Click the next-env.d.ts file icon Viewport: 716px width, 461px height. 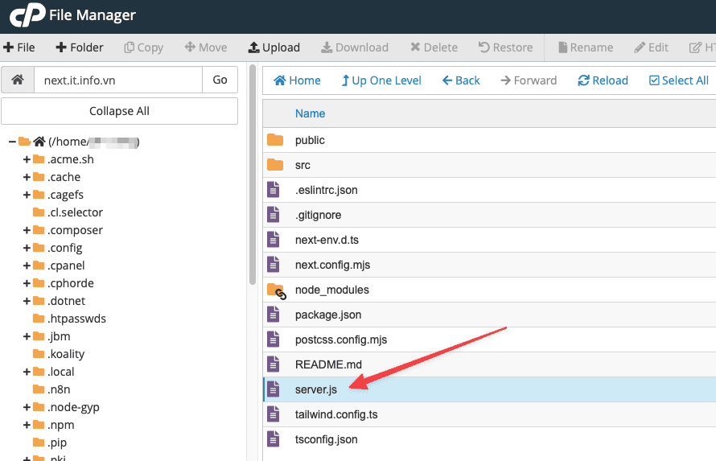[x=273, y=240]
